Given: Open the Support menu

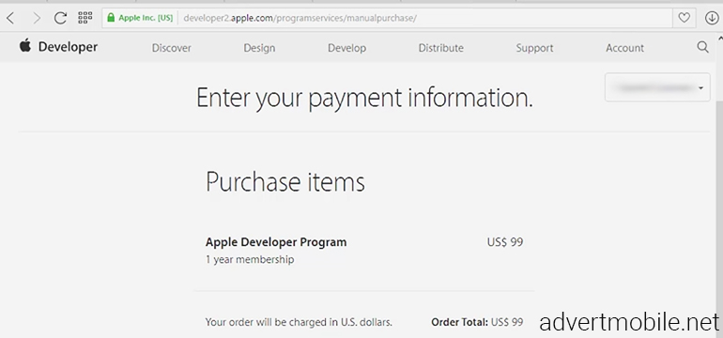Looking at the screenshot, I should click(534, 48).
